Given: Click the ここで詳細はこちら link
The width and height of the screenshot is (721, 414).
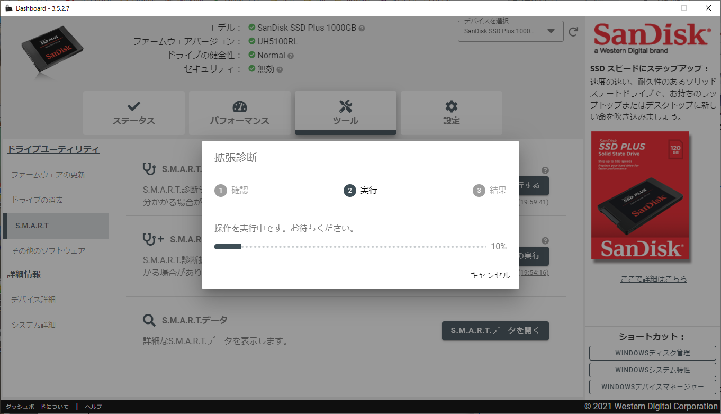Looking at the screenshot, I should tap(654, 279).
